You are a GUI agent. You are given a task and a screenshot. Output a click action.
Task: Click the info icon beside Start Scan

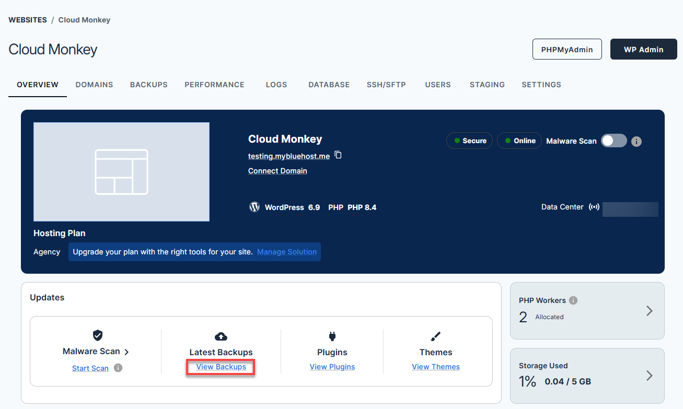click(x=117, y=368)
